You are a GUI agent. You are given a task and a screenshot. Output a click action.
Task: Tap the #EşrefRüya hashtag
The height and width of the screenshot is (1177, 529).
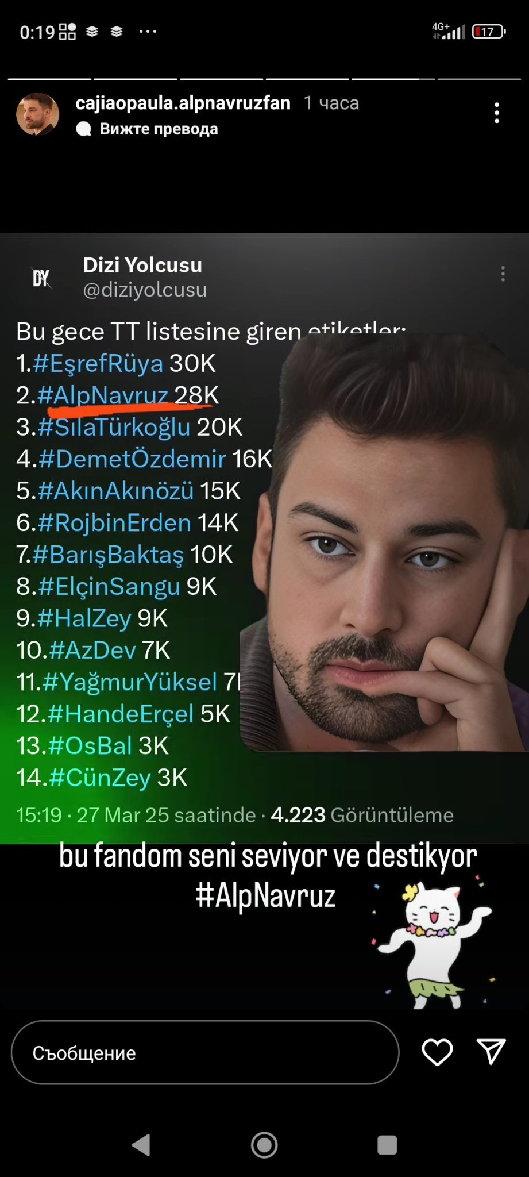(x=98, y=363)
